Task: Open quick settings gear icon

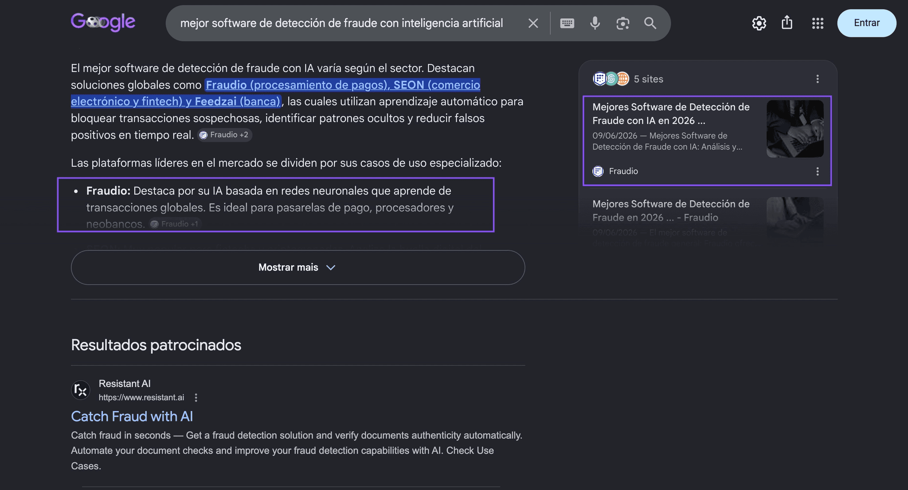Action: (759, 23)
